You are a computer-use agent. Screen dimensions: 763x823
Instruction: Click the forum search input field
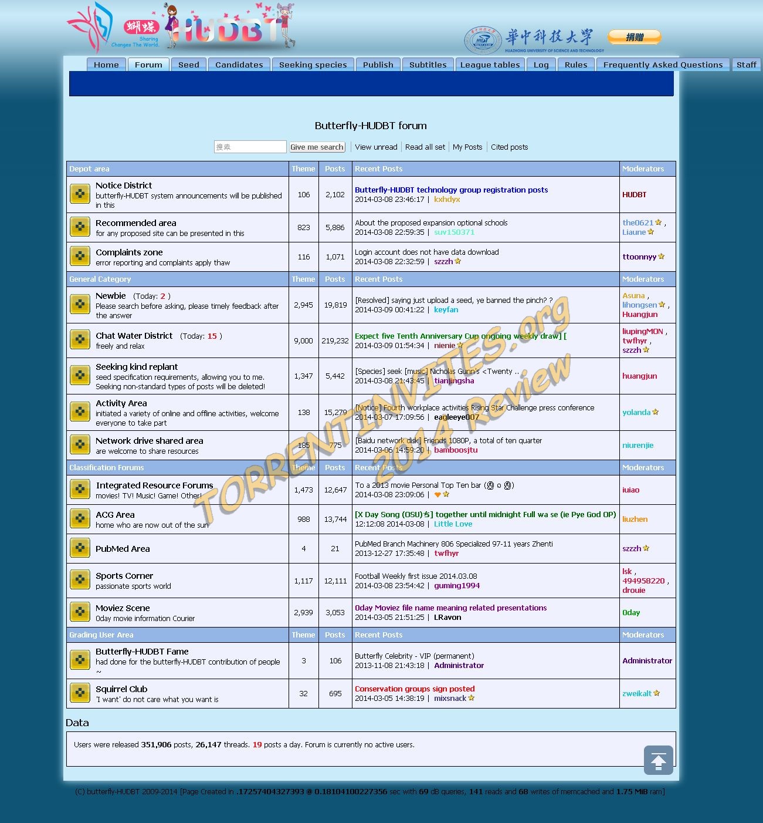(250, 147)
